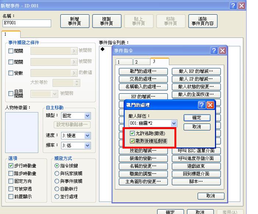This screenshot has height=214, width=258.
Task: Click 敵人狀態的變更 button
Action: [196, 87]
